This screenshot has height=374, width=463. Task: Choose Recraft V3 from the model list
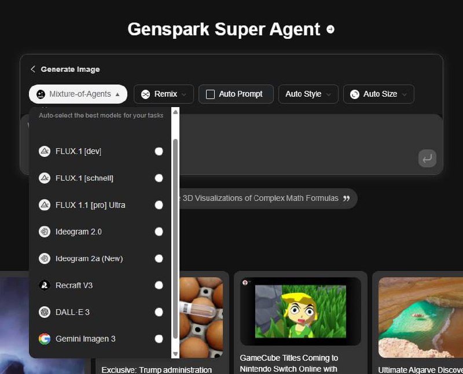100,285
